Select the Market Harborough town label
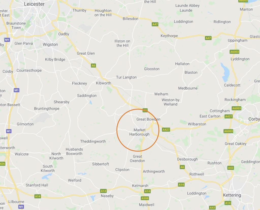This screenshot has width=260, height=210. point(139,132)
